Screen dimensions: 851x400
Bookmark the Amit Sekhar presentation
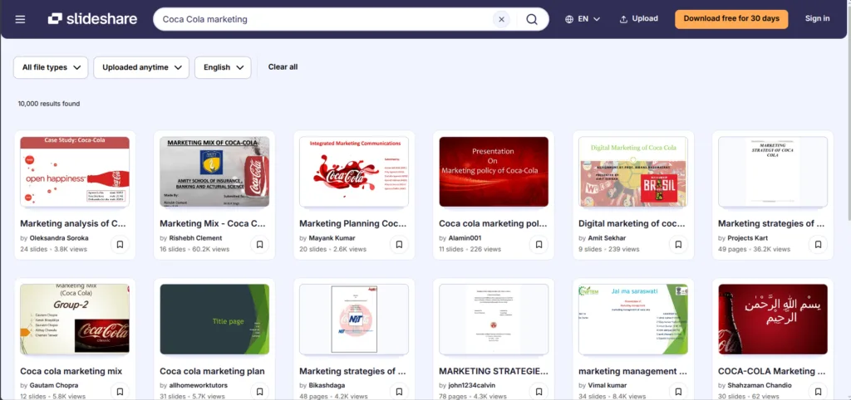[x=678, y=245]
